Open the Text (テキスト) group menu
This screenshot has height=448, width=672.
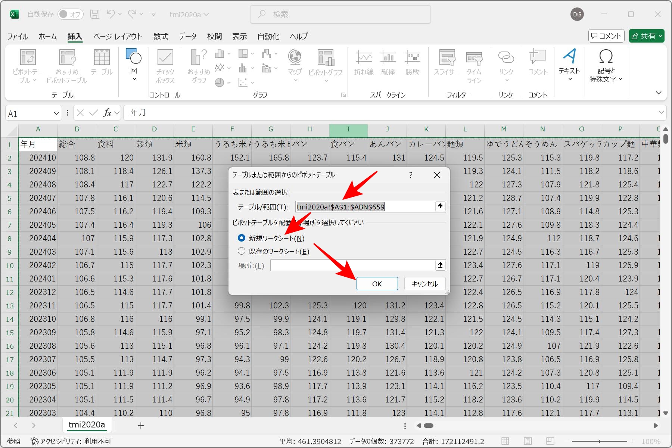tap(569, 64)
